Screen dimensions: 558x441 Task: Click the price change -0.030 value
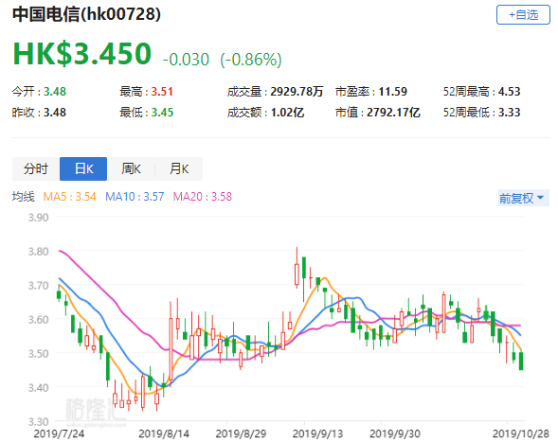pyautogui.click(x=186, y=60)
